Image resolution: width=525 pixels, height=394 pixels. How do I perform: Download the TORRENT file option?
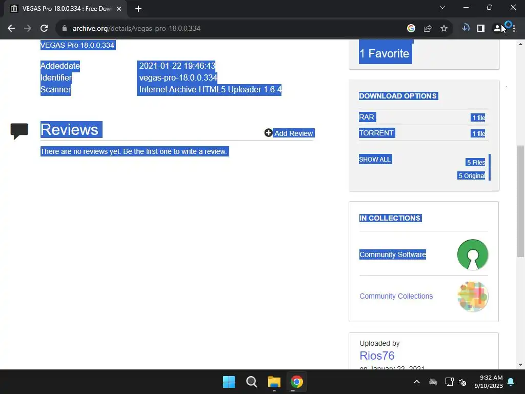pos(377,133)
